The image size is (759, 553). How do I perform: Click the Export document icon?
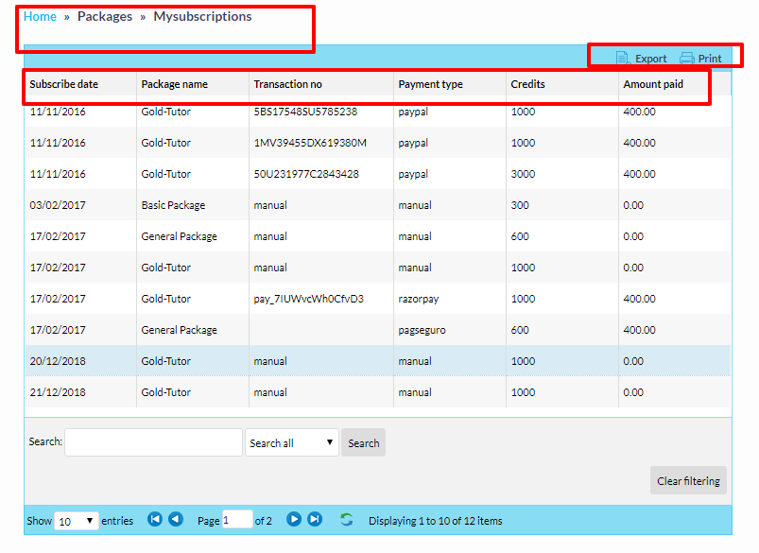pos(623,59)
